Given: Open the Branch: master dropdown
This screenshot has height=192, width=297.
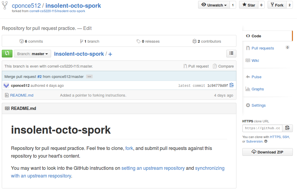Looking at the screenshot, I should pos(32,54).
